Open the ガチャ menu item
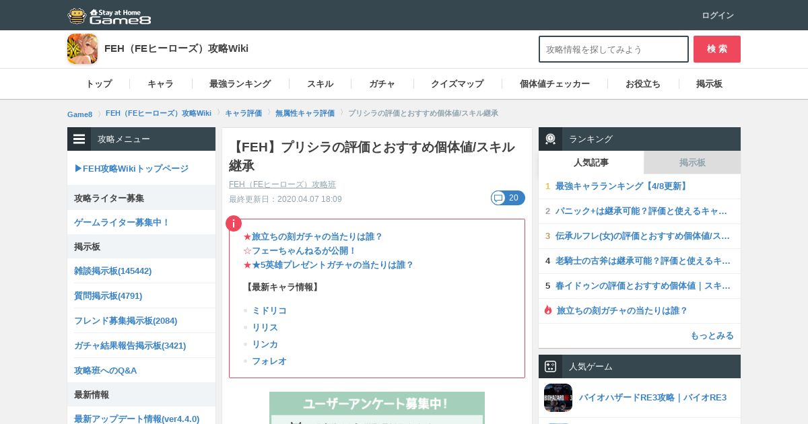Viewport: 808px width, 424px height. 382,84
